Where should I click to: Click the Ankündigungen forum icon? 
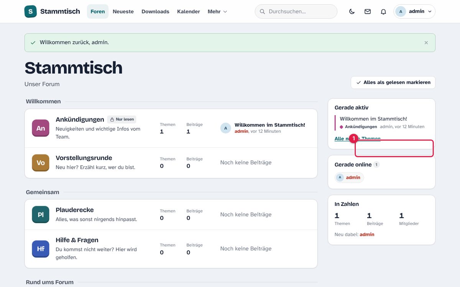click(x=41, y=128)
